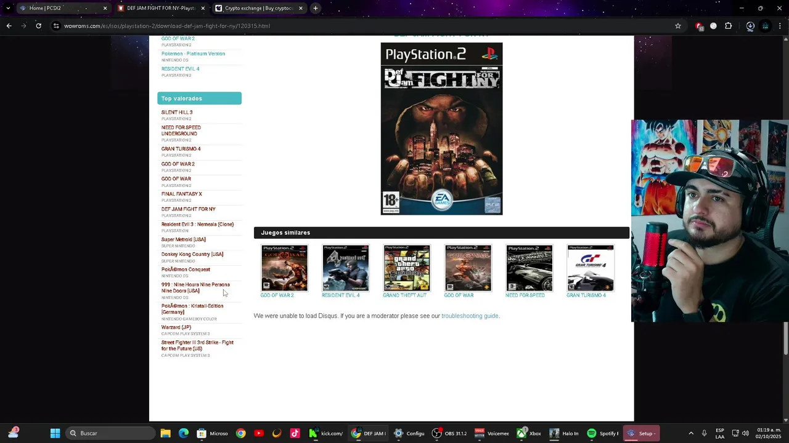The height and width of the screenshot is (443, 789).
Task: Open FINAL FANTASY X link
Action: pyautogui.click(x=181, y=194)
